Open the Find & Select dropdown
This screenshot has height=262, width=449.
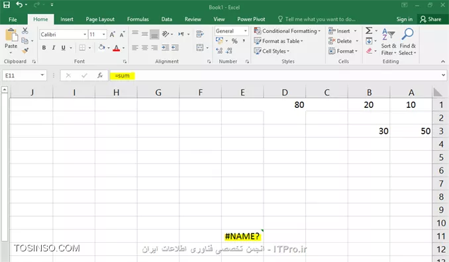pos(407,42)
